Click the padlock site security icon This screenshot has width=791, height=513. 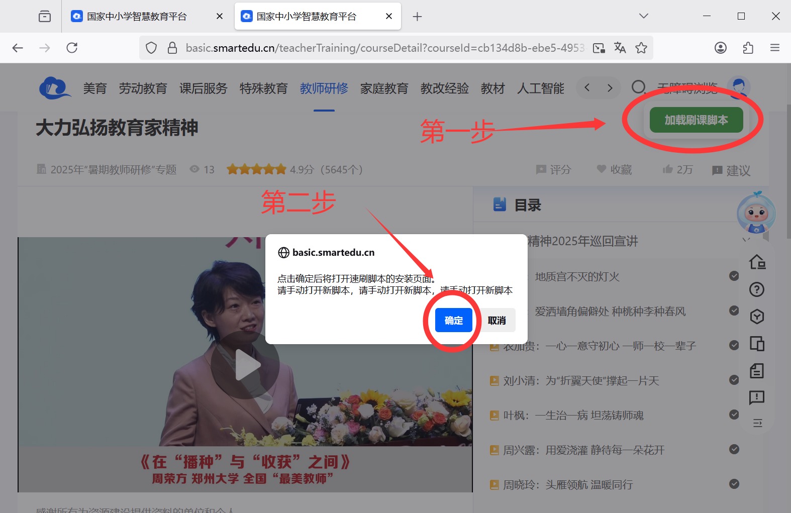tap(172, 48)
